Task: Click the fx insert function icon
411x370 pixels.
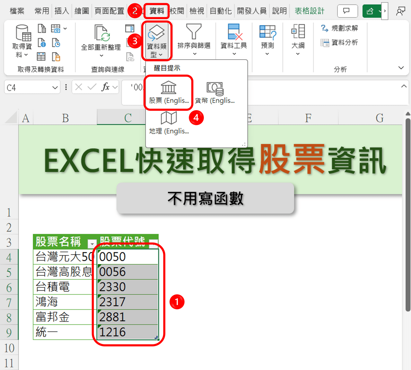Action: point(105,87)
